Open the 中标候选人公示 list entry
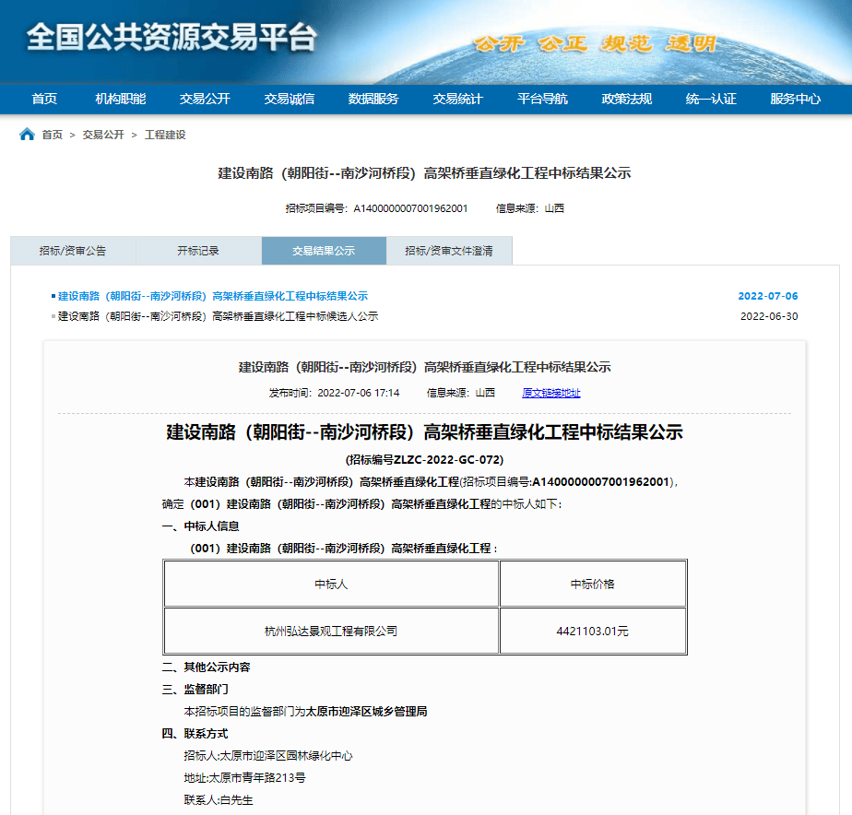Screen dimensions: 852x815 point(218,316)
